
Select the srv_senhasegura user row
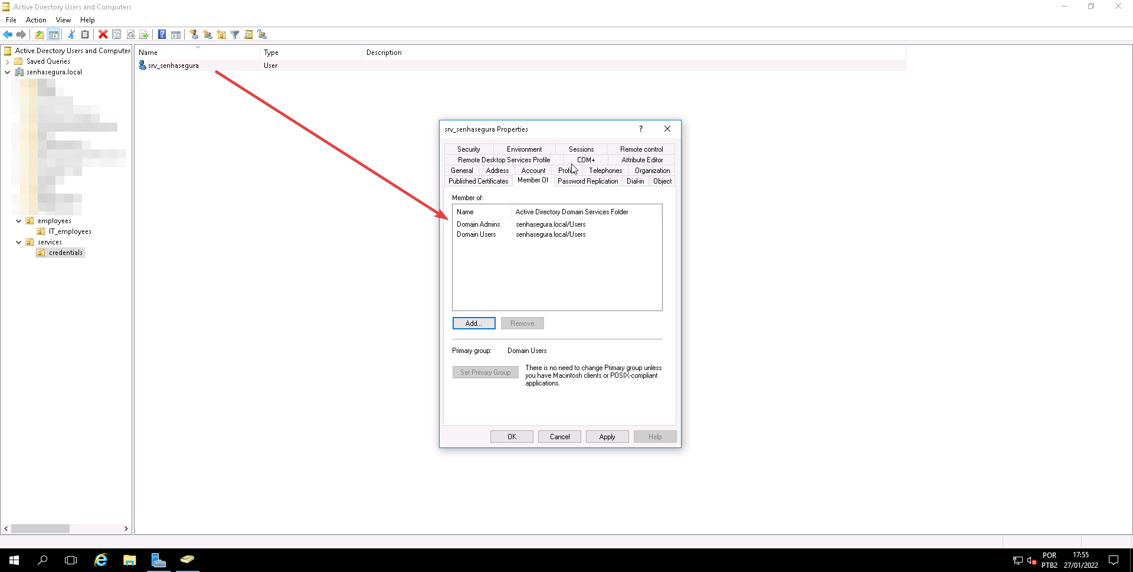pos(519,66)
